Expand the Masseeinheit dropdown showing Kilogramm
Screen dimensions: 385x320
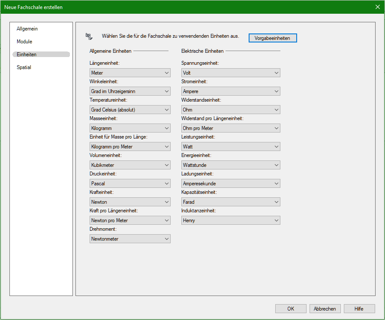point(130,128)
